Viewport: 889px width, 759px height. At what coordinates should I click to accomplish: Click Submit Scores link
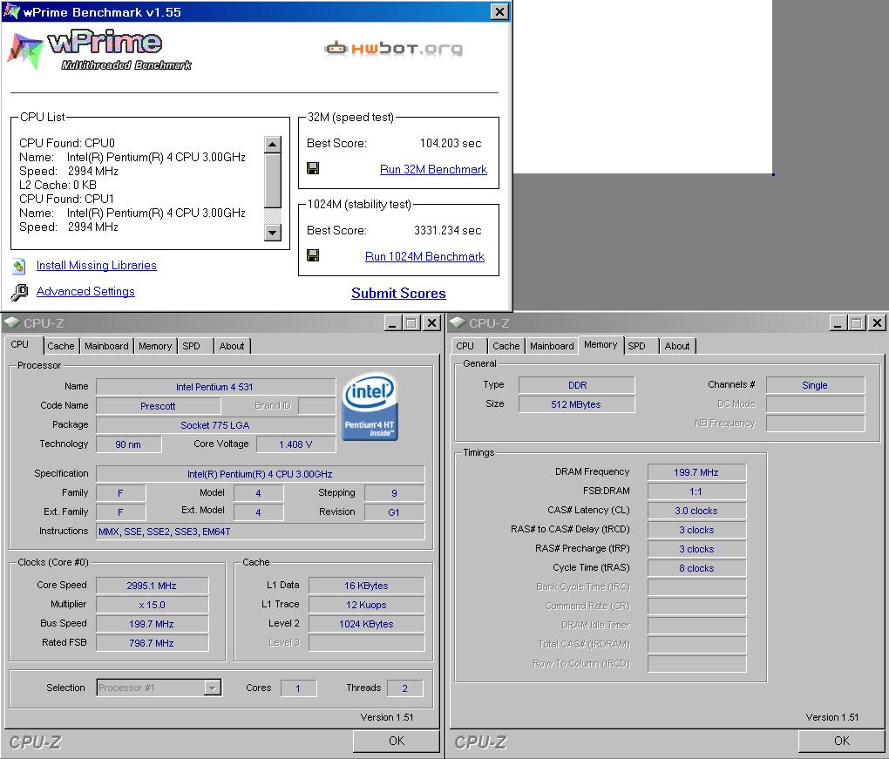tap(398, 293)
